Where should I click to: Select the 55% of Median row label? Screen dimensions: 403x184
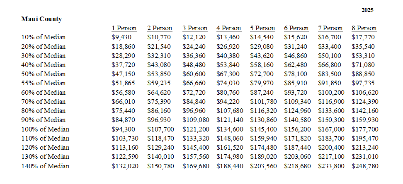coord(44,83)
